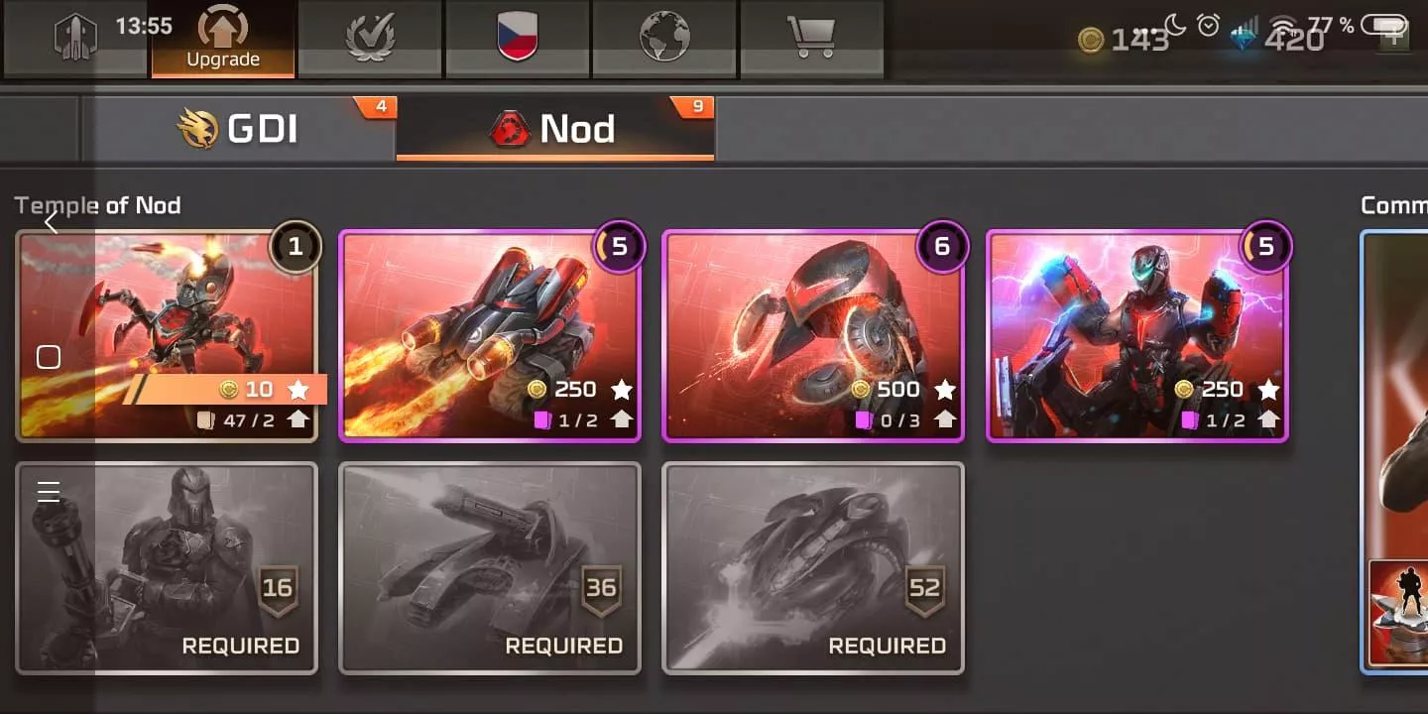Open the shopping cart store
Image resolution: width=1428 pixels, height=714 pixels.
pos(811,39)
